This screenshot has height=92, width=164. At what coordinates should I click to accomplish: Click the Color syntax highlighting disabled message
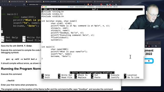92,73
